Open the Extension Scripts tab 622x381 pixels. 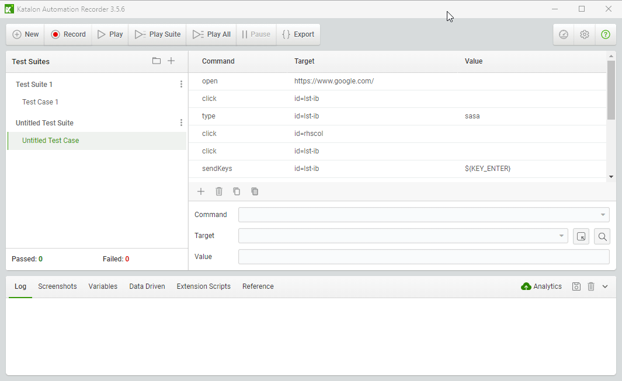[x=203, y=286]
